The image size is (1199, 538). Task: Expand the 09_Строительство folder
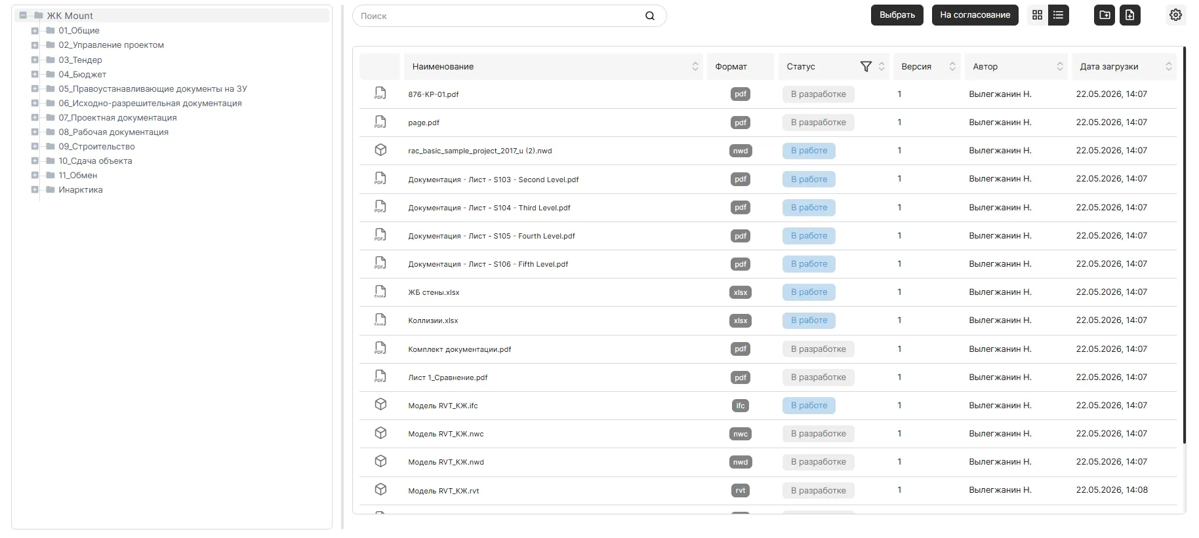(x=35, y=146)
